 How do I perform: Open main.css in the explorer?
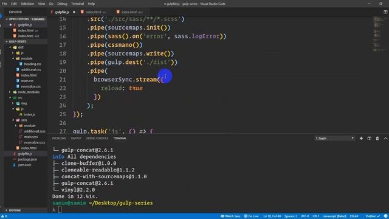point(27,81)
